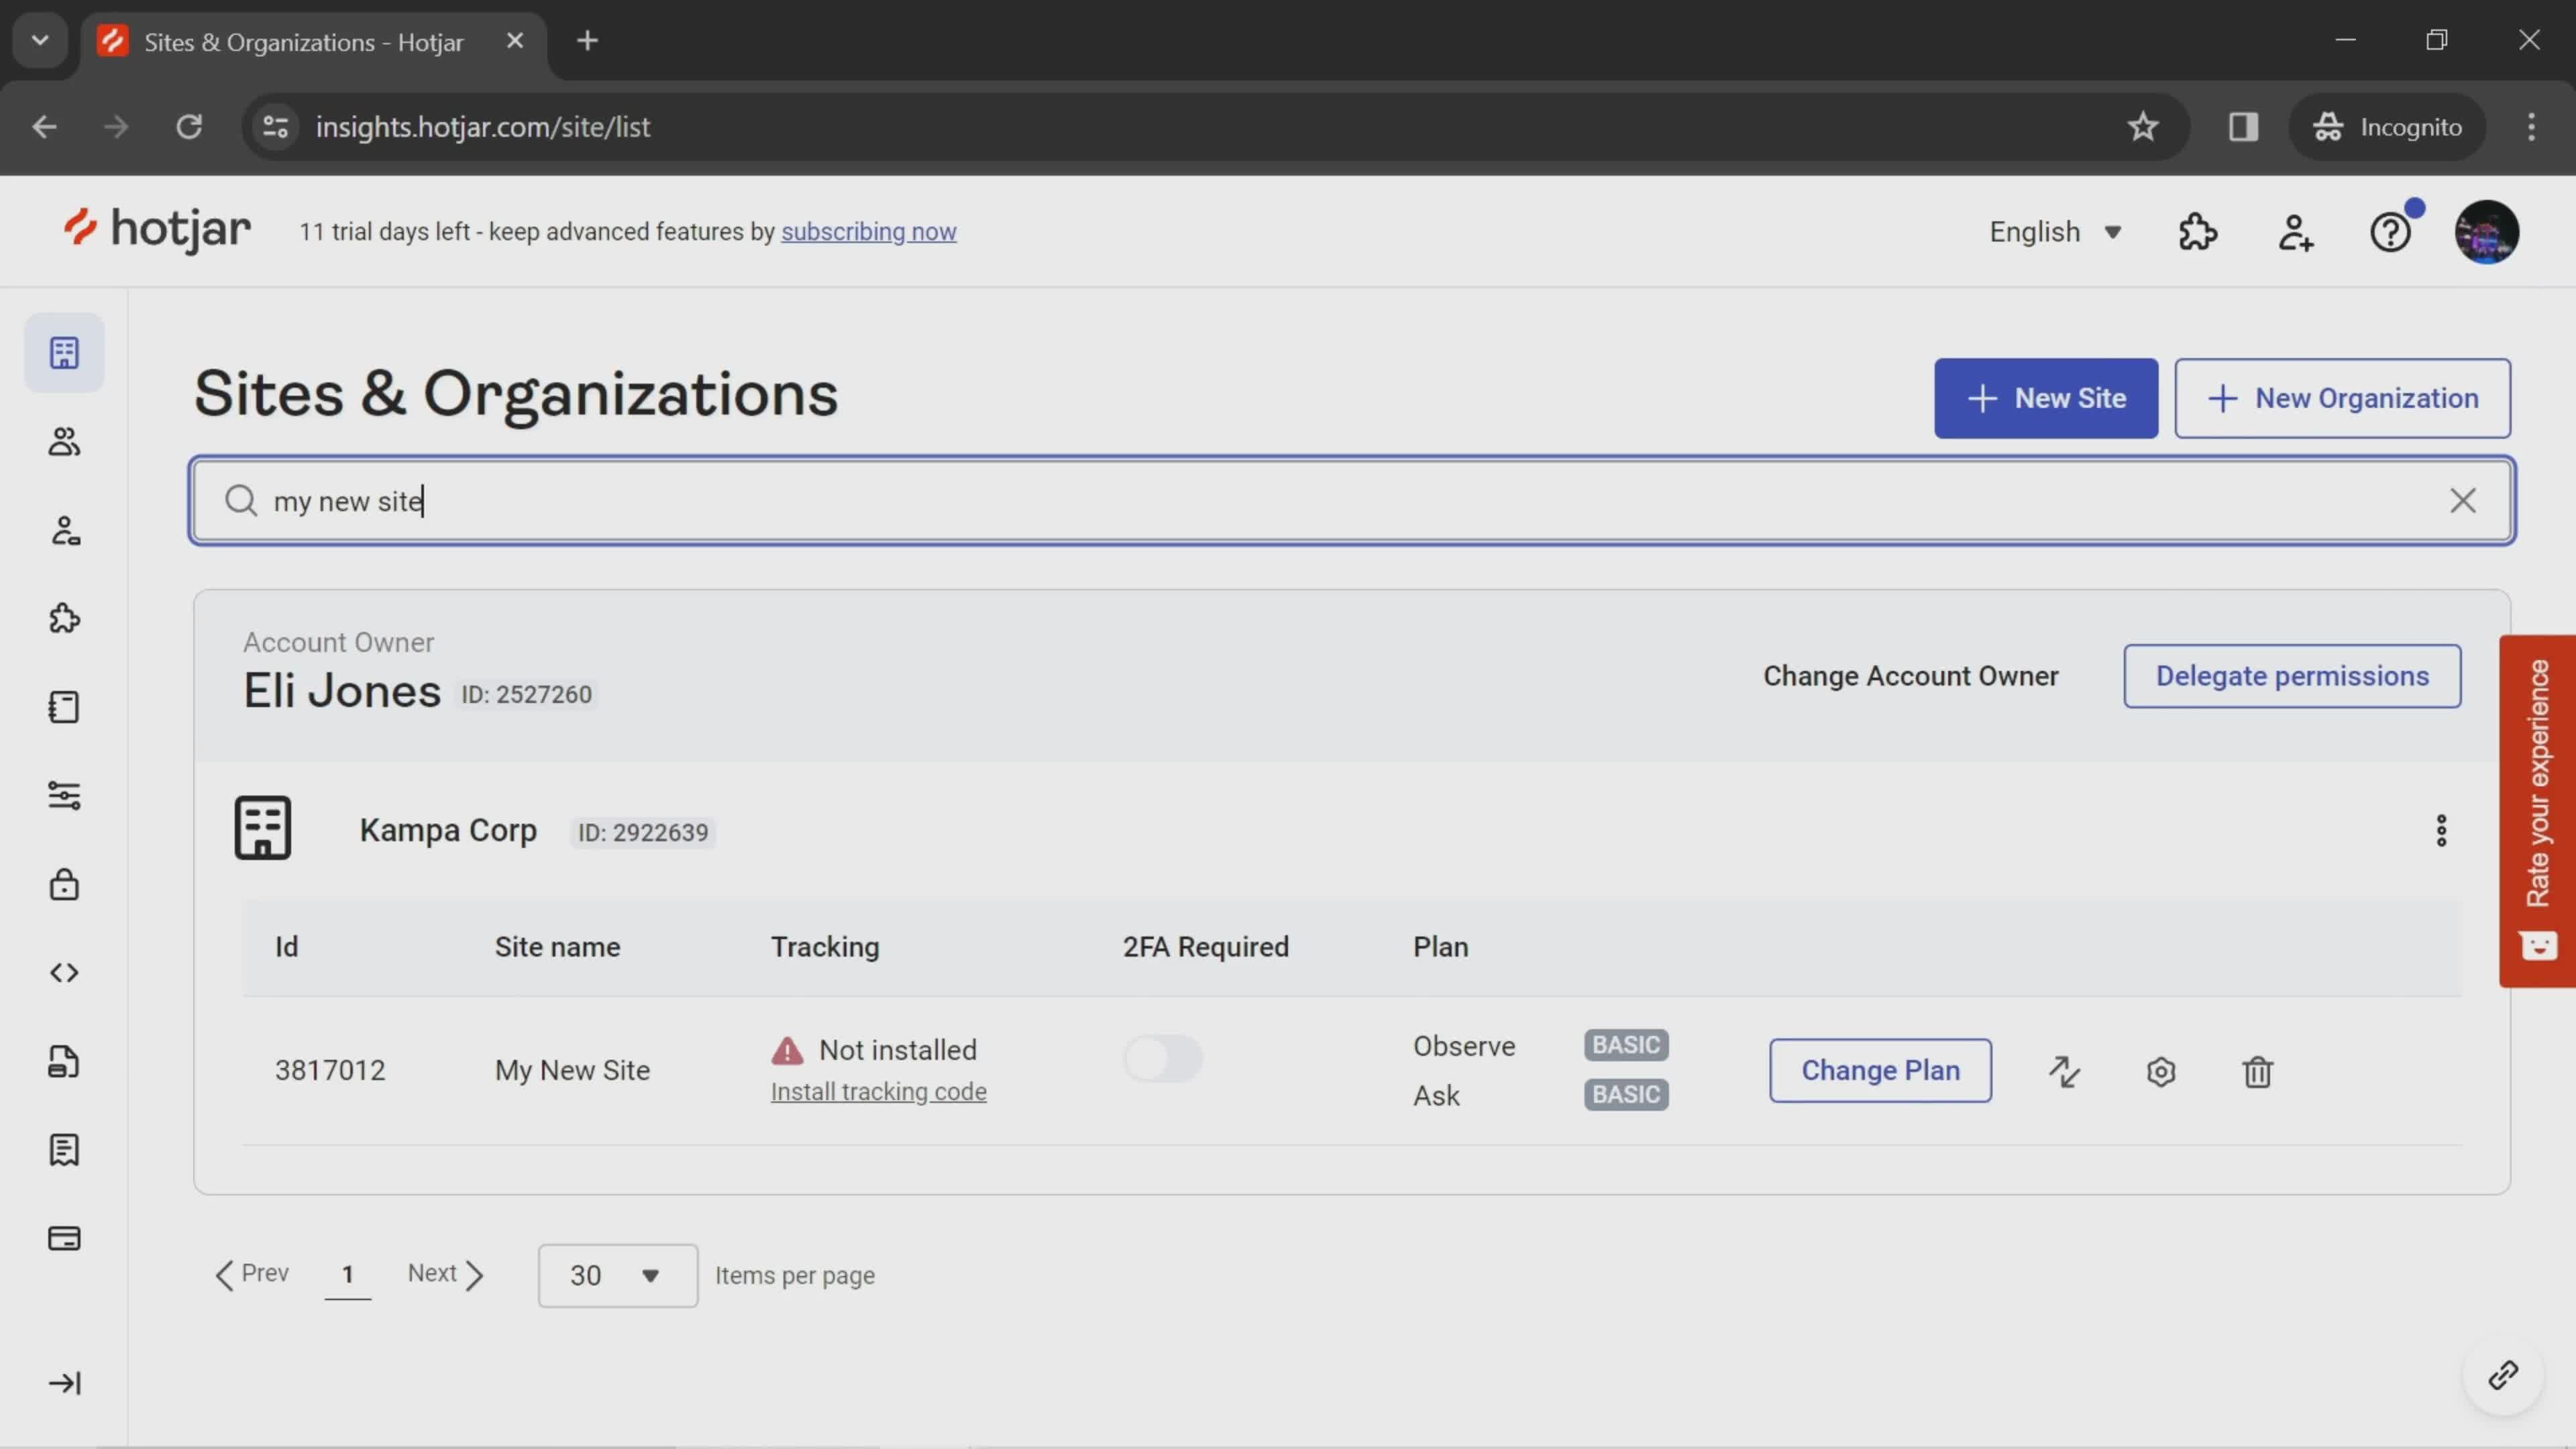Open Sites & Organizations sidebar icon
Viewport: 2576px width, 1449px height.
64,353
